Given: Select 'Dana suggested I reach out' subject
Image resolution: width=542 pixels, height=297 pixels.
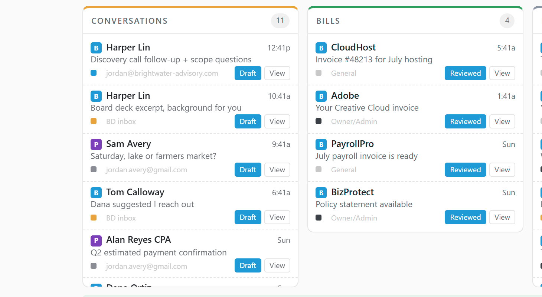Looking at the screenshot, I should (x=142, y=204).
